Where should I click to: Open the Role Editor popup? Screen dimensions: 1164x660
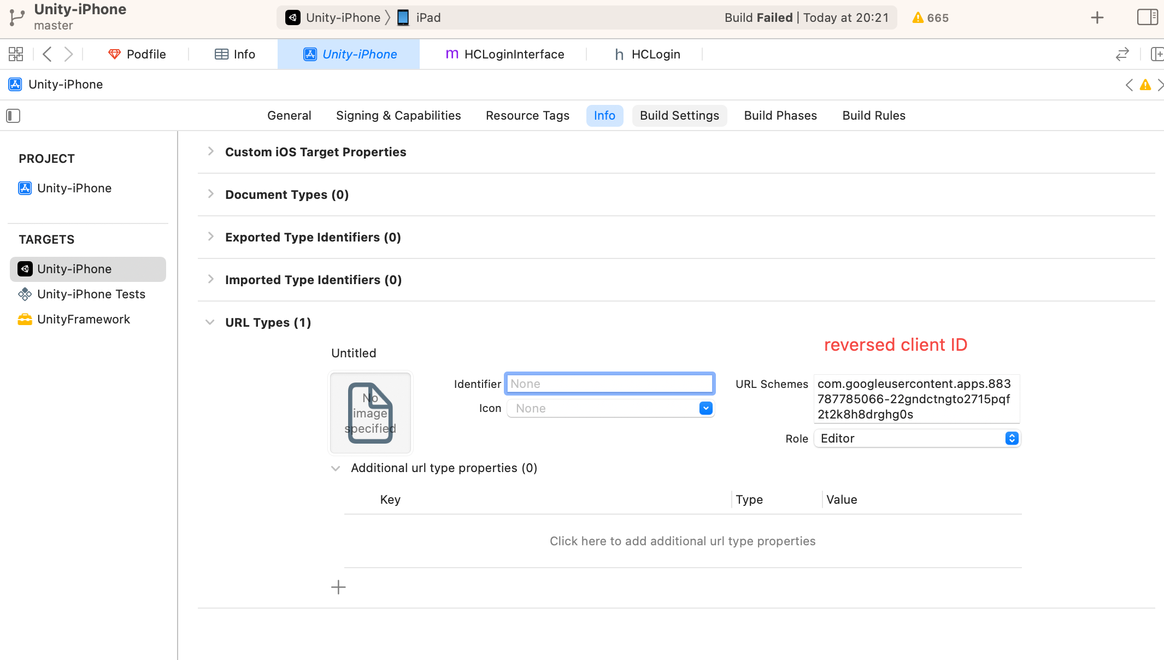tap(916, 438)
